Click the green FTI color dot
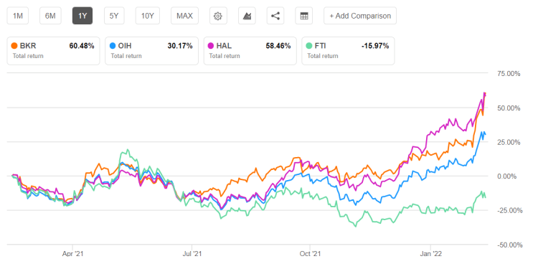 pyautogui.click(x=309, y=46)
